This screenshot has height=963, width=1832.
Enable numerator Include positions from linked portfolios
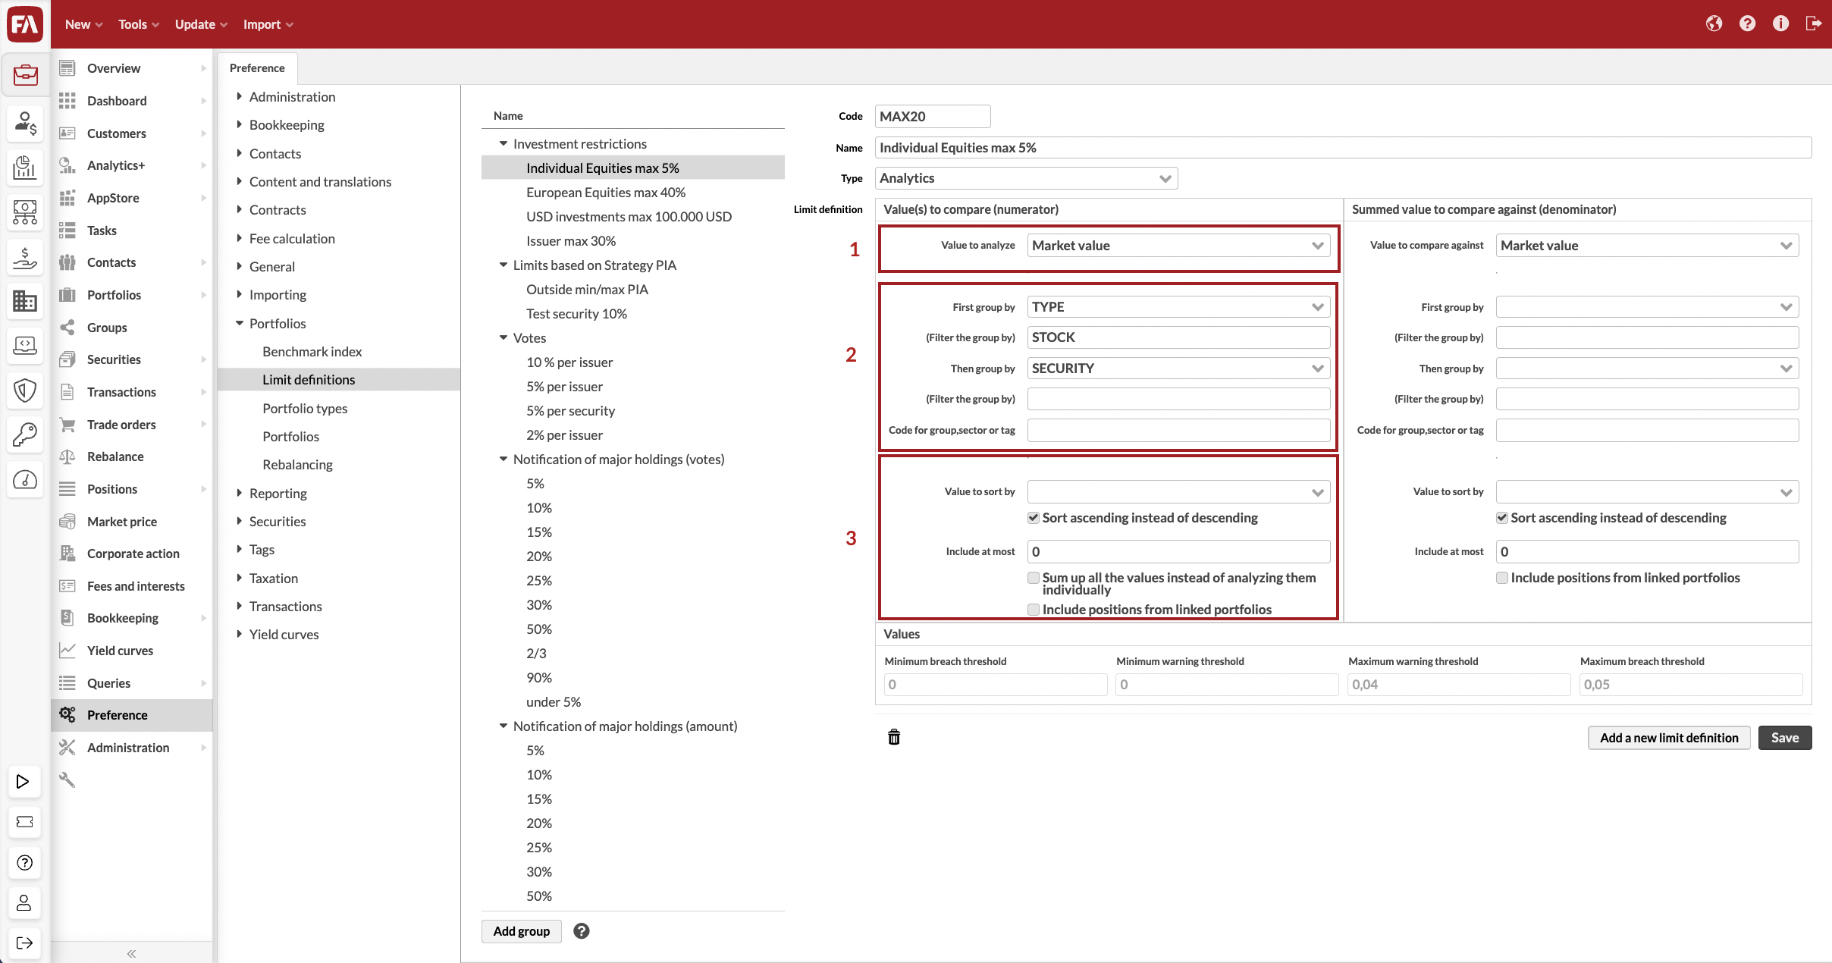(x=1033, y=610)
